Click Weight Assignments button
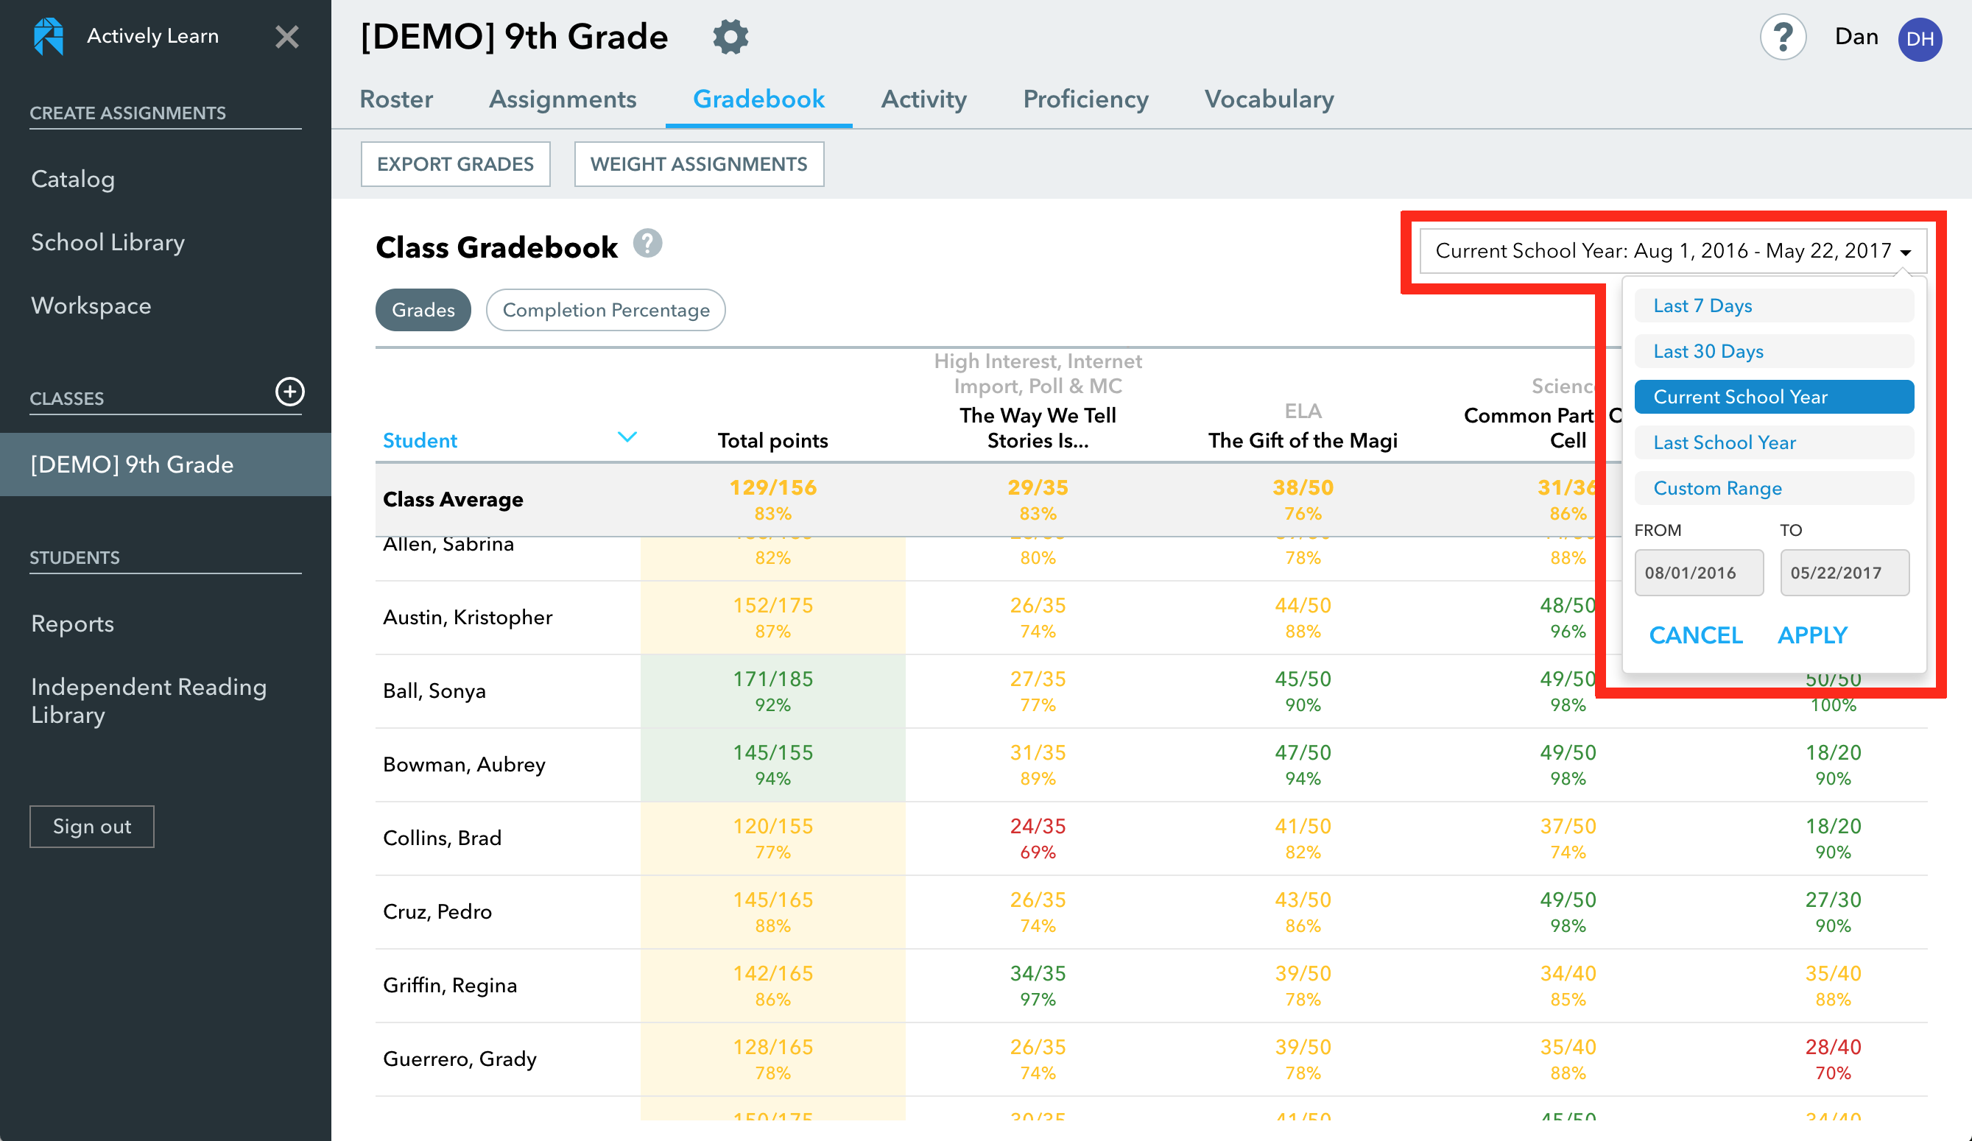Viewport: 1972px width, 1141px height. coord(699,164)
